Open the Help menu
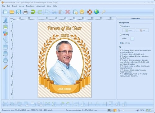 pyautogui.click(x=55, y=6)
